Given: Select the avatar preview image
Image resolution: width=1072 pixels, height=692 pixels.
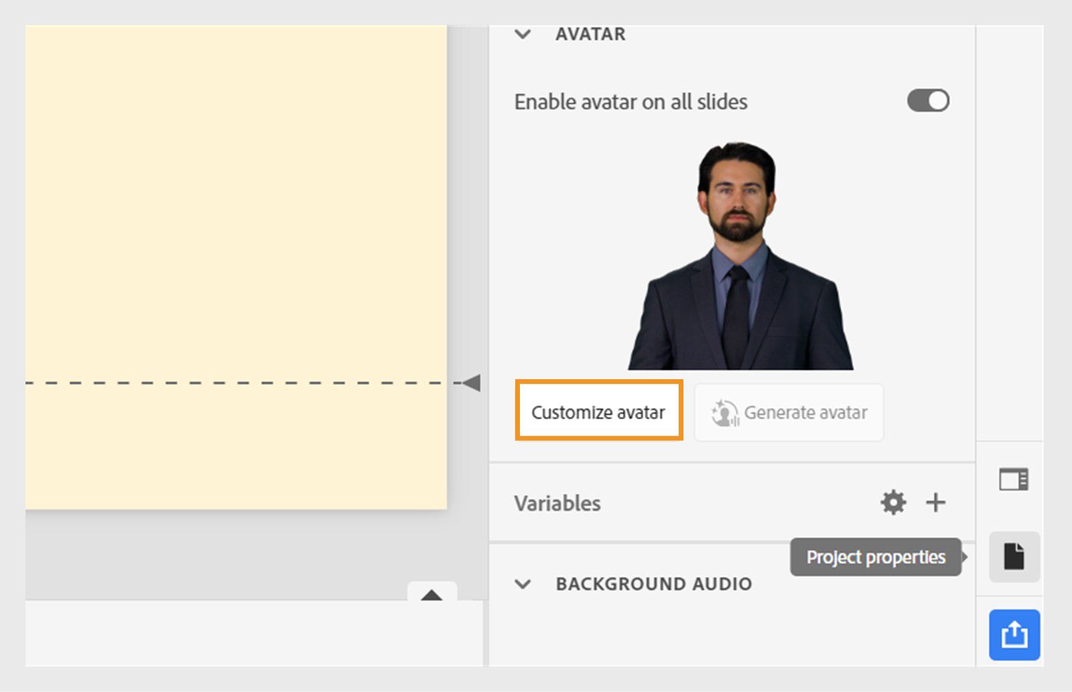Looking at the screenshot, I should tap(737, 255).
